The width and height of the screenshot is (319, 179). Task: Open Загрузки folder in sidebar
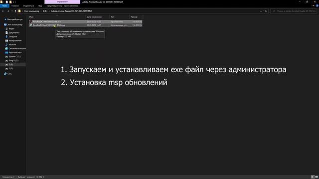[13, 37]
